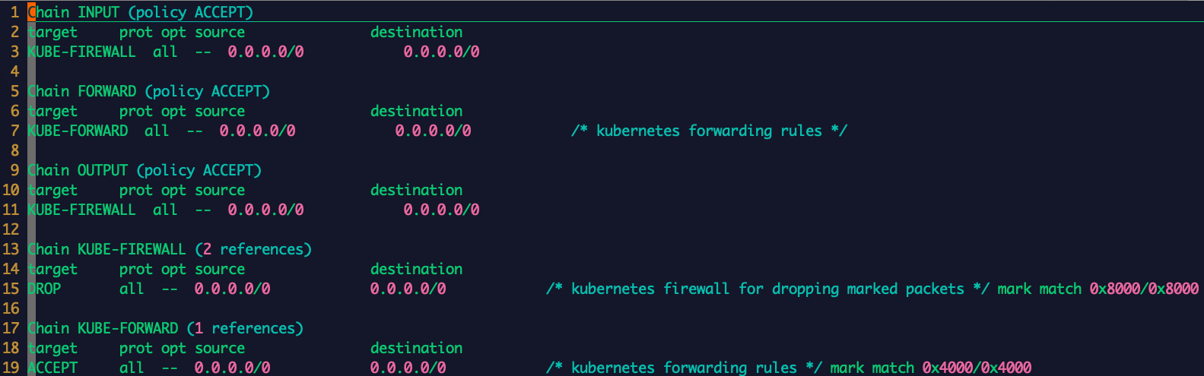1204x376 pixels.
Task: Click the DROP target on line 15
Action: tap(44, 289)
